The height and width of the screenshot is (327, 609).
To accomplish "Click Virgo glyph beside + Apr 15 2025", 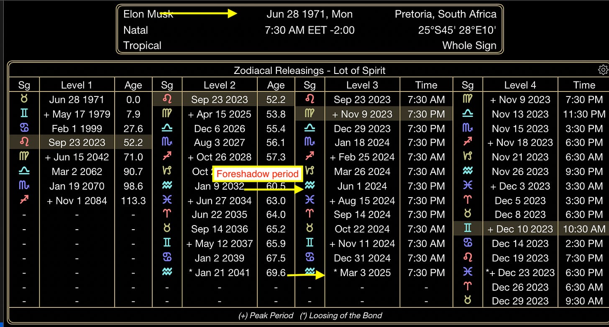I will [167, 114].
